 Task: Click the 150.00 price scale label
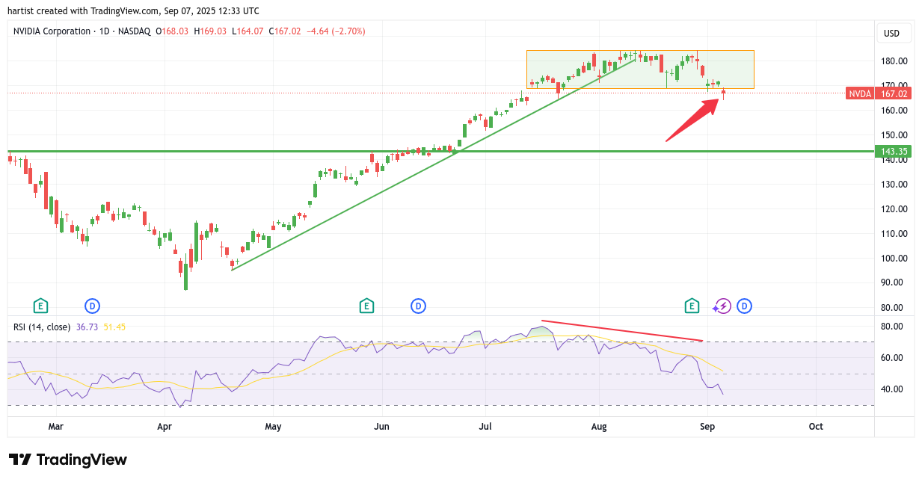pos(894,135)
